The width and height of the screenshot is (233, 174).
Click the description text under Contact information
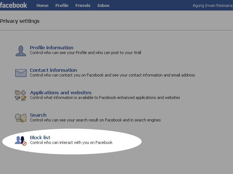click(x=112, y=75)
